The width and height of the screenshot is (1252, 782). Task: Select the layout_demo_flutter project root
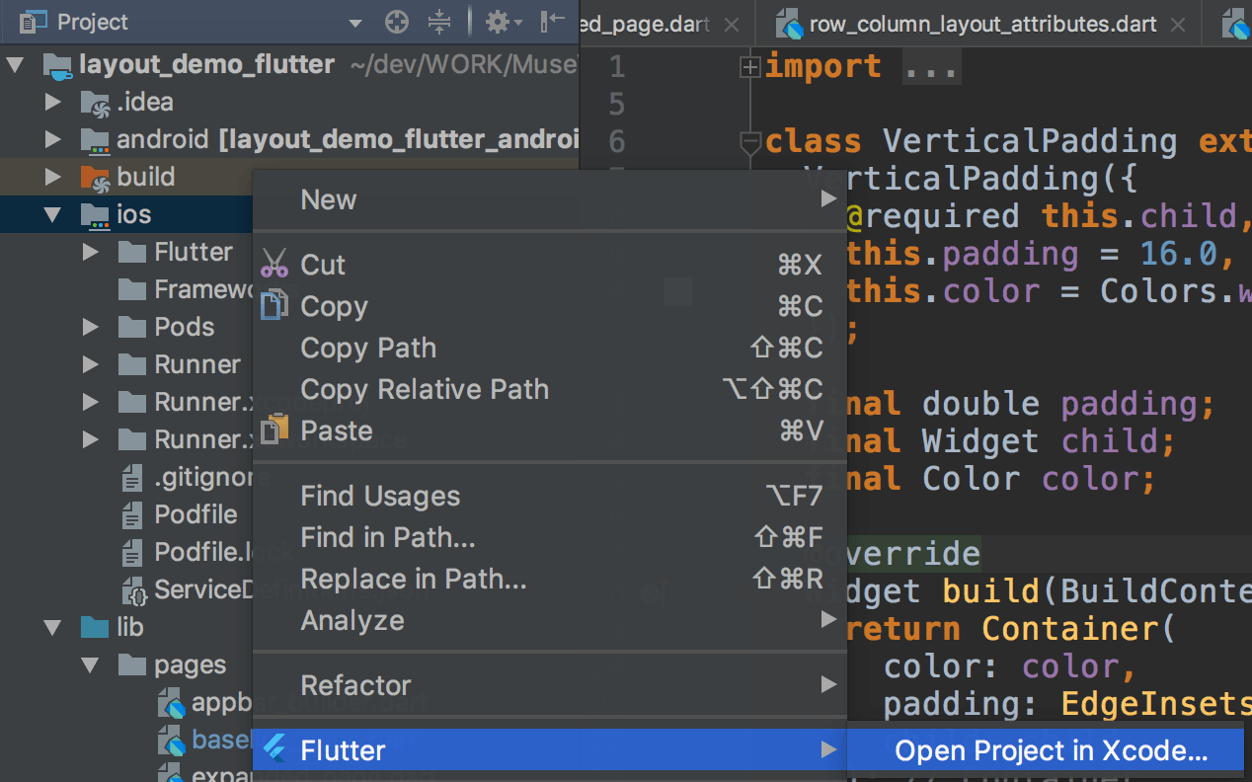click(206, 64)
